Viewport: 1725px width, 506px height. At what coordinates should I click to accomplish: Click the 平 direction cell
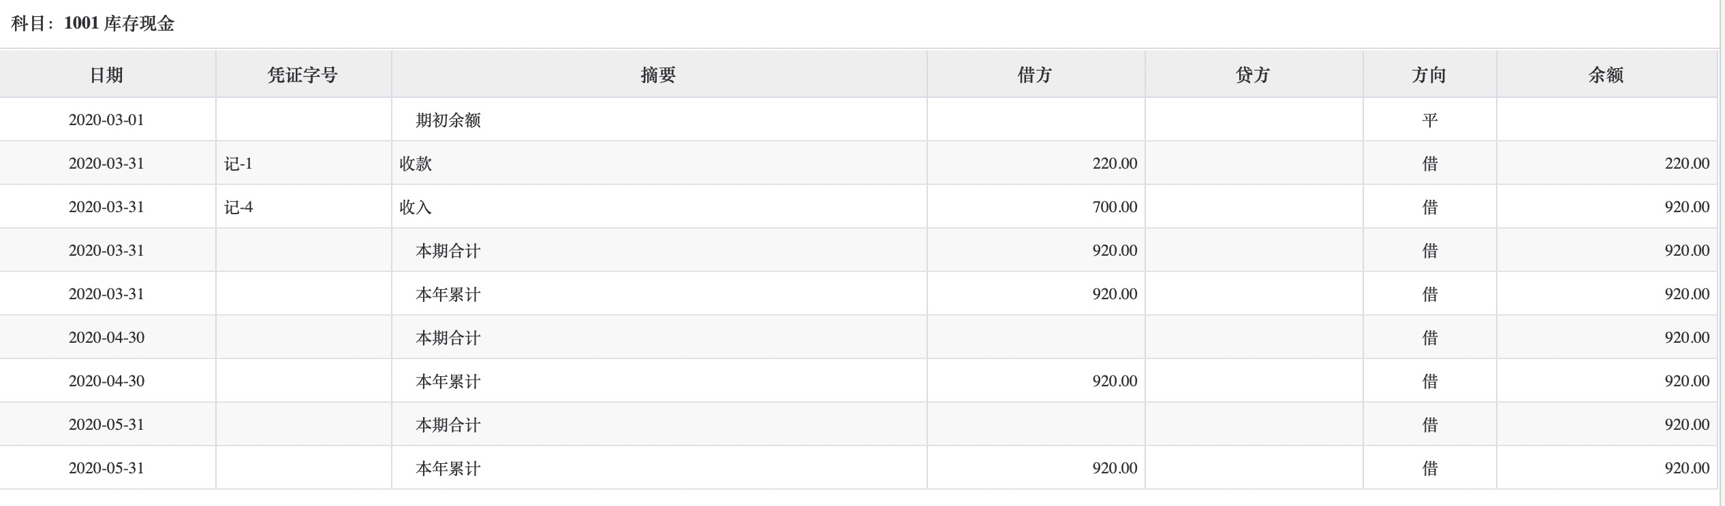[x=1429, y=120]
